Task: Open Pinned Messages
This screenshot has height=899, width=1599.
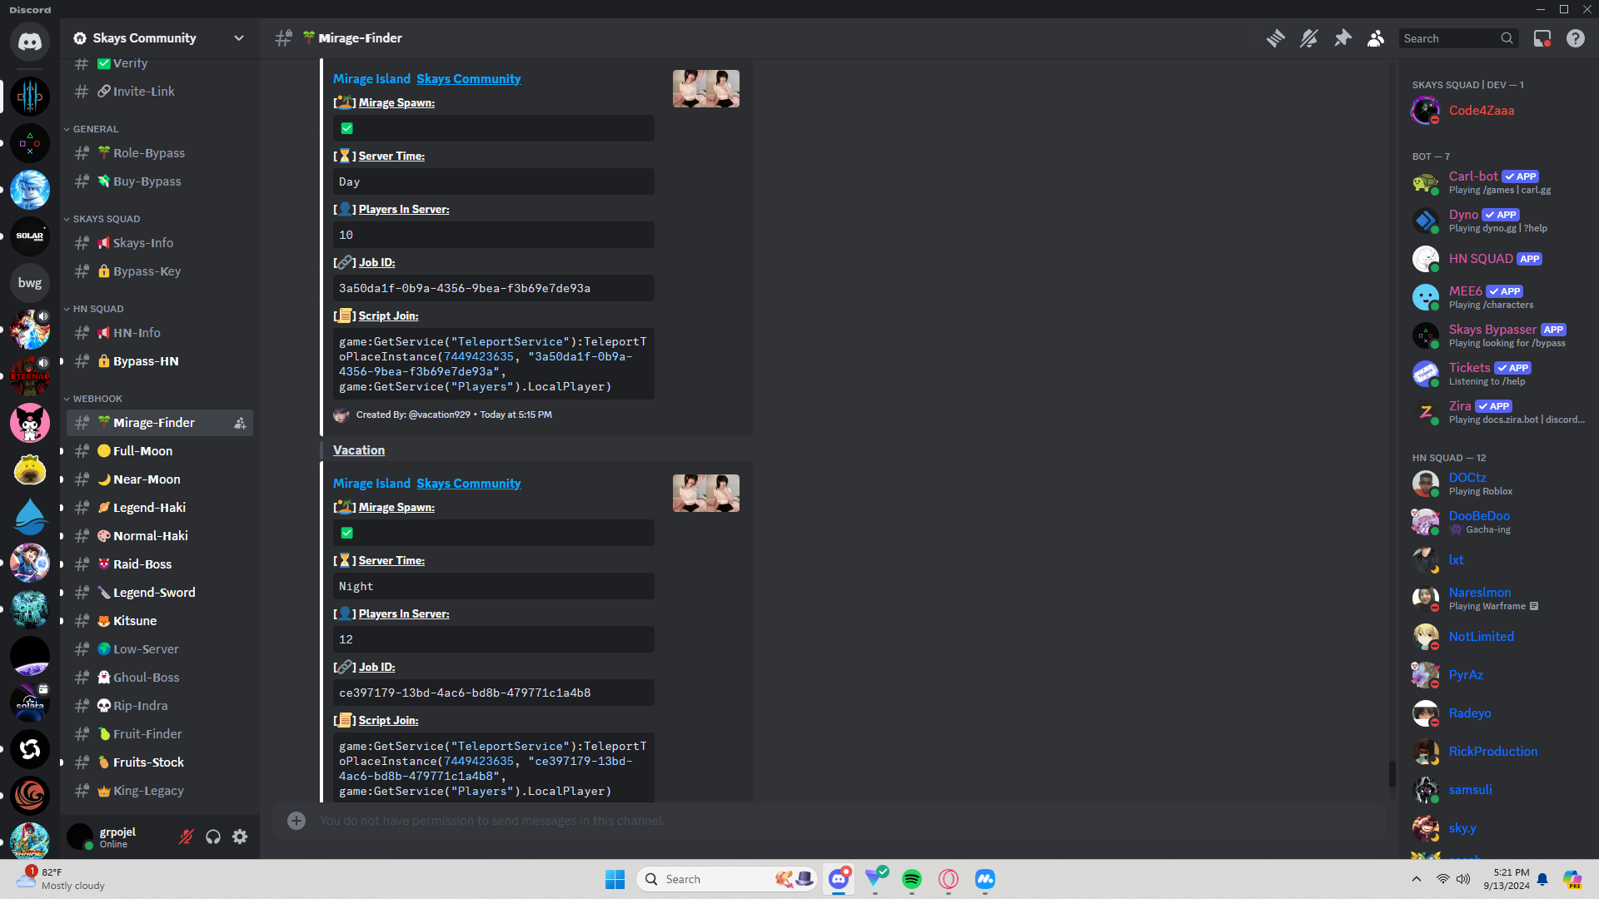Action: (x=1342, y=38)
